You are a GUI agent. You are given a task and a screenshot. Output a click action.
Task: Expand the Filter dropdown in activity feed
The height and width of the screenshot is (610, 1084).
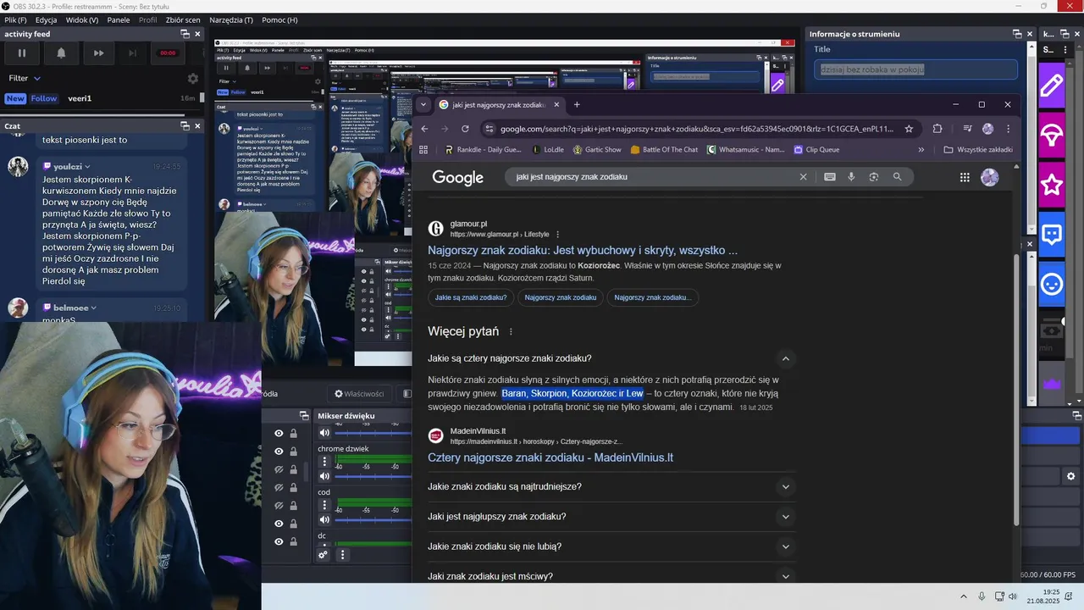23,78
